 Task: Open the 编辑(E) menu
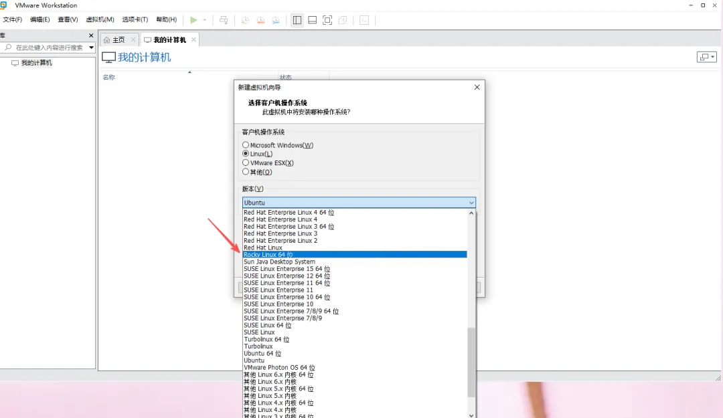(x=39, y=19)
